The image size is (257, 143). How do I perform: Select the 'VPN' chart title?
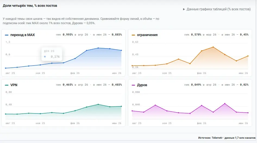pyautogui.click(x=14, y=85)
